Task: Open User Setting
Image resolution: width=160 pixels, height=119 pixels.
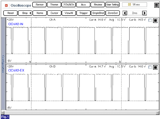Action: click(112, 5)
